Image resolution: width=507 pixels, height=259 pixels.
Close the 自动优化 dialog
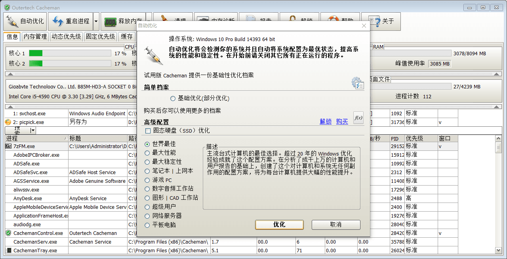tap(364, 26)
